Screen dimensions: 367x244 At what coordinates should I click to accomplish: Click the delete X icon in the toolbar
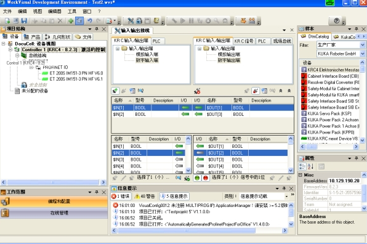click(x=60, y=21)
